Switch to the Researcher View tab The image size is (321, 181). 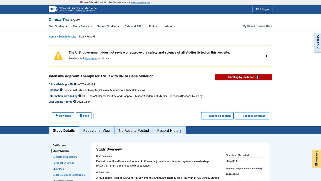(x=97, y=130)
